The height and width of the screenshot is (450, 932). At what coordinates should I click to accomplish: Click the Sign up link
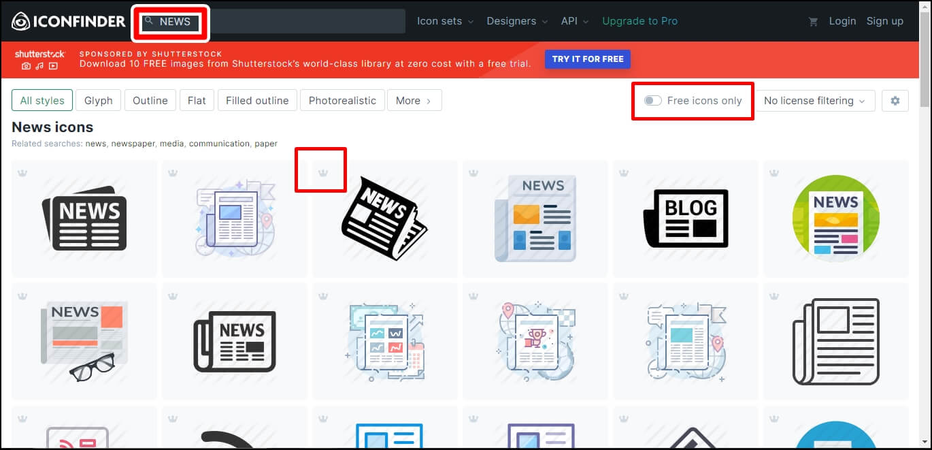(885, 21)
